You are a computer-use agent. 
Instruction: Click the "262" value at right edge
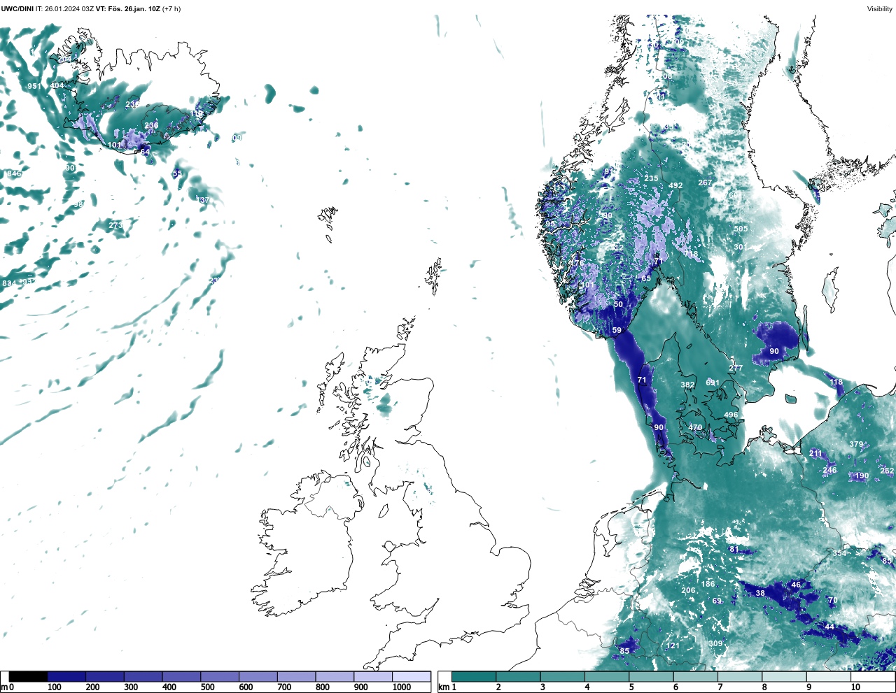pos(887,471)
